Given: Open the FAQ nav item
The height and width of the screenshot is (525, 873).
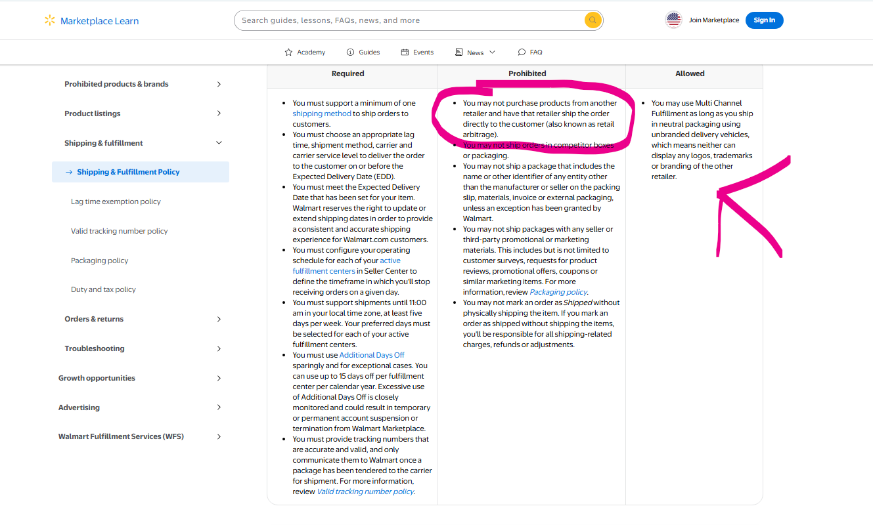Looking at the screenshot, I should (530, 52).
